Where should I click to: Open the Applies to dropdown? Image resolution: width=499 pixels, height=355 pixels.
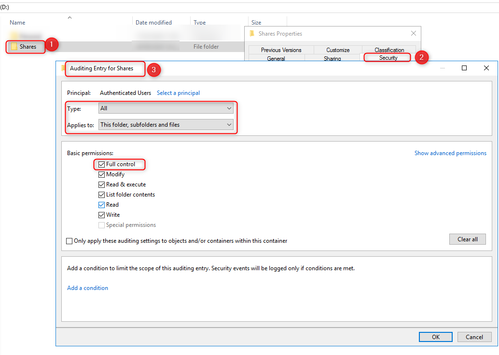click(x=166, y=124)
